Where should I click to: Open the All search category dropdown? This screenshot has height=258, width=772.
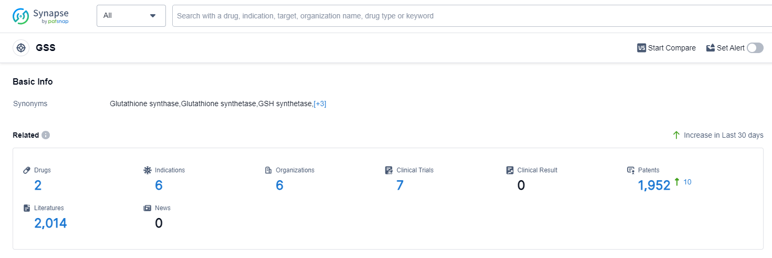coord(131,16)
